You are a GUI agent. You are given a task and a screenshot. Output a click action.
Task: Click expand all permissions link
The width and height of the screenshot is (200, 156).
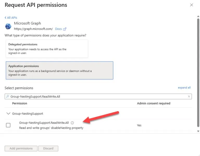184,88
